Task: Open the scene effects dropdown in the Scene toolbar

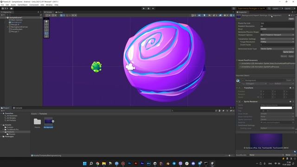Action: 215,15
